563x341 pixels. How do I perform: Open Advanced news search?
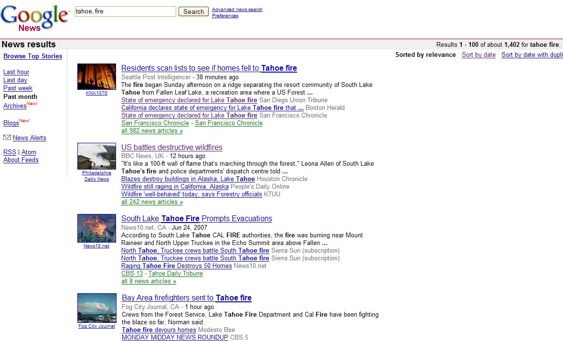[x=237, y=10]
